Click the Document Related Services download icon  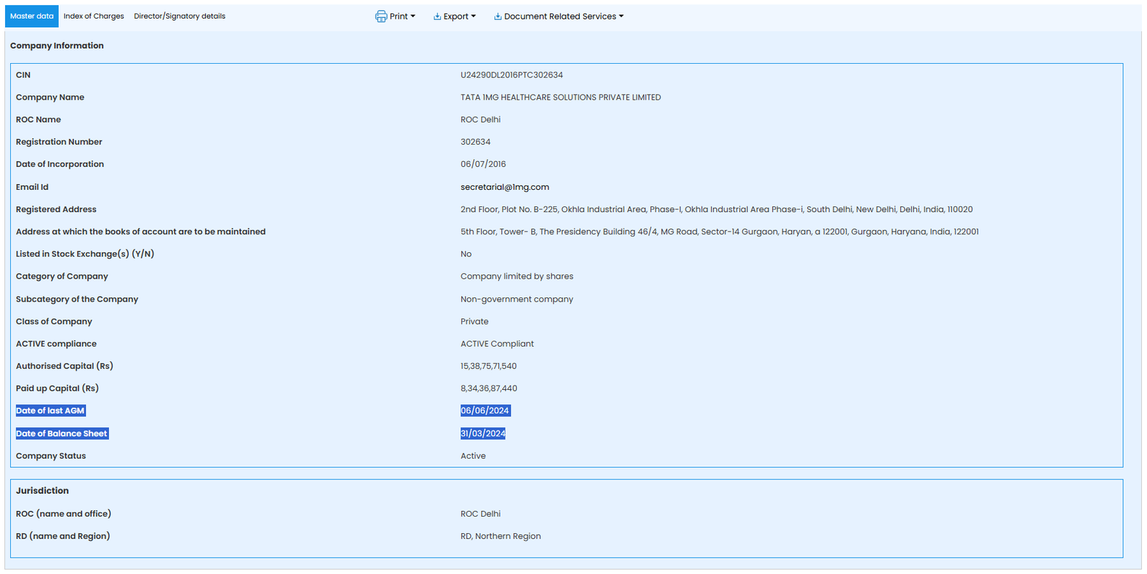498,16
